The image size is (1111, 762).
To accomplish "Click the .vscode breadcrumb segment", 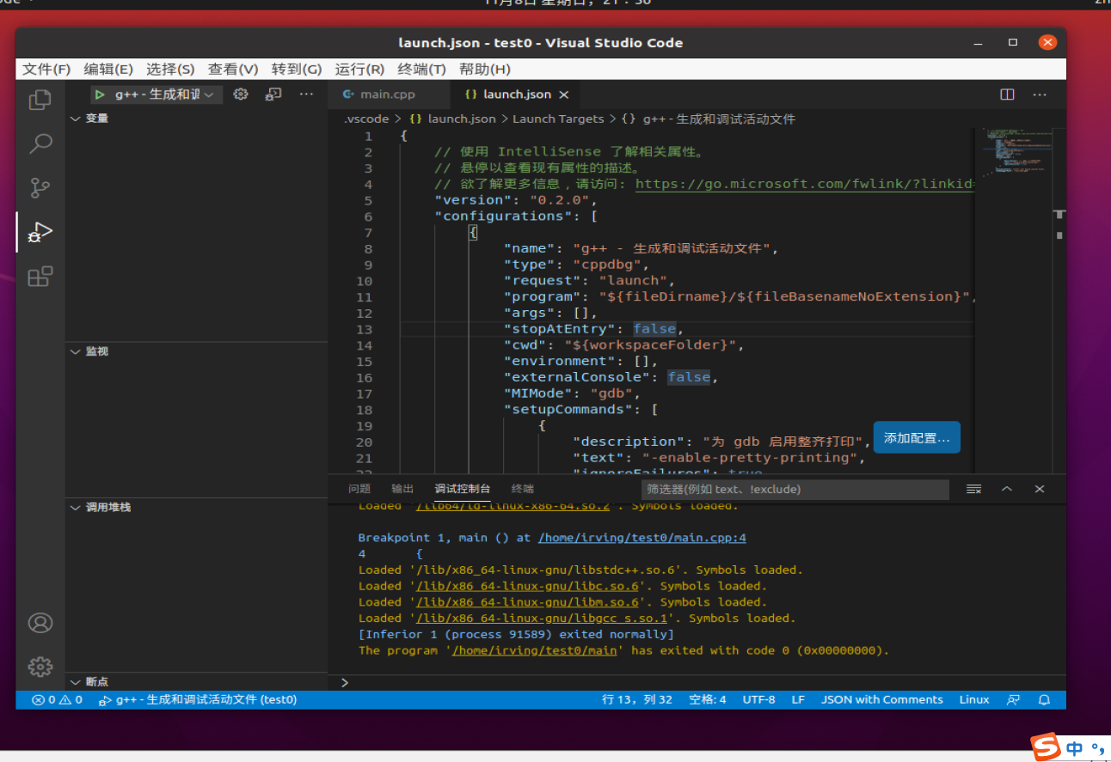I will click(x=366, y=119).
